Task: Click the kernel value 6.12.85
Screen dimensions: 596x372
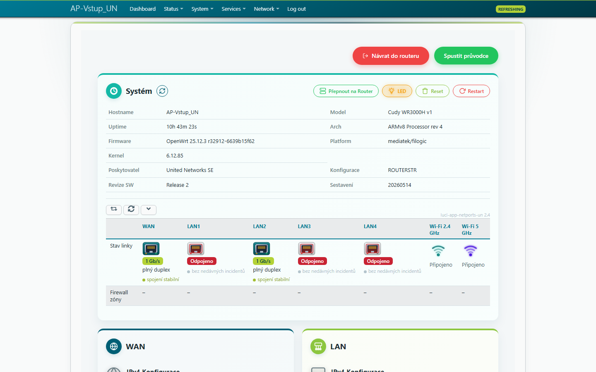Action: [175, 155]
